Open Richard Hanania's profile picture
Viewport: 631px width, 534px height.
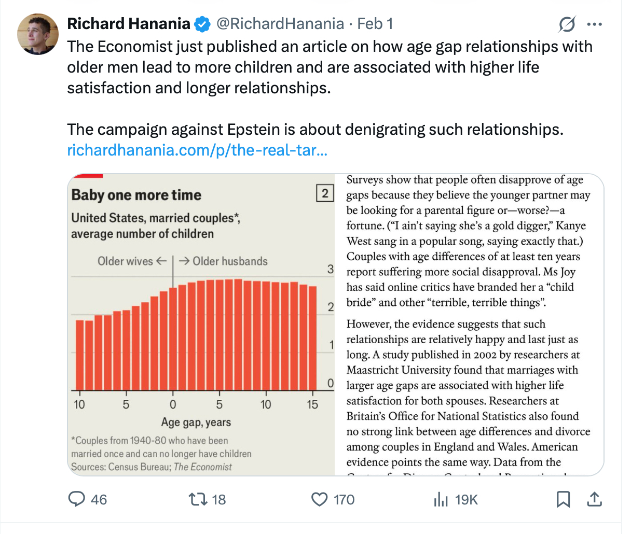tap(37, 34)
